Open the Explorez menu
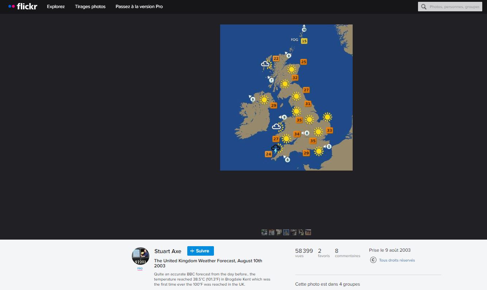This screenshot has height=290, width=487. coord(56,7)
